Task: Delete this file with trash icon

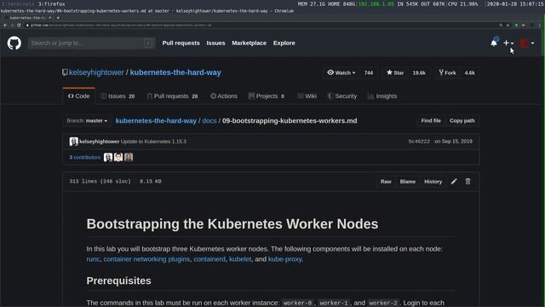Action: click(x=468, y=182)
